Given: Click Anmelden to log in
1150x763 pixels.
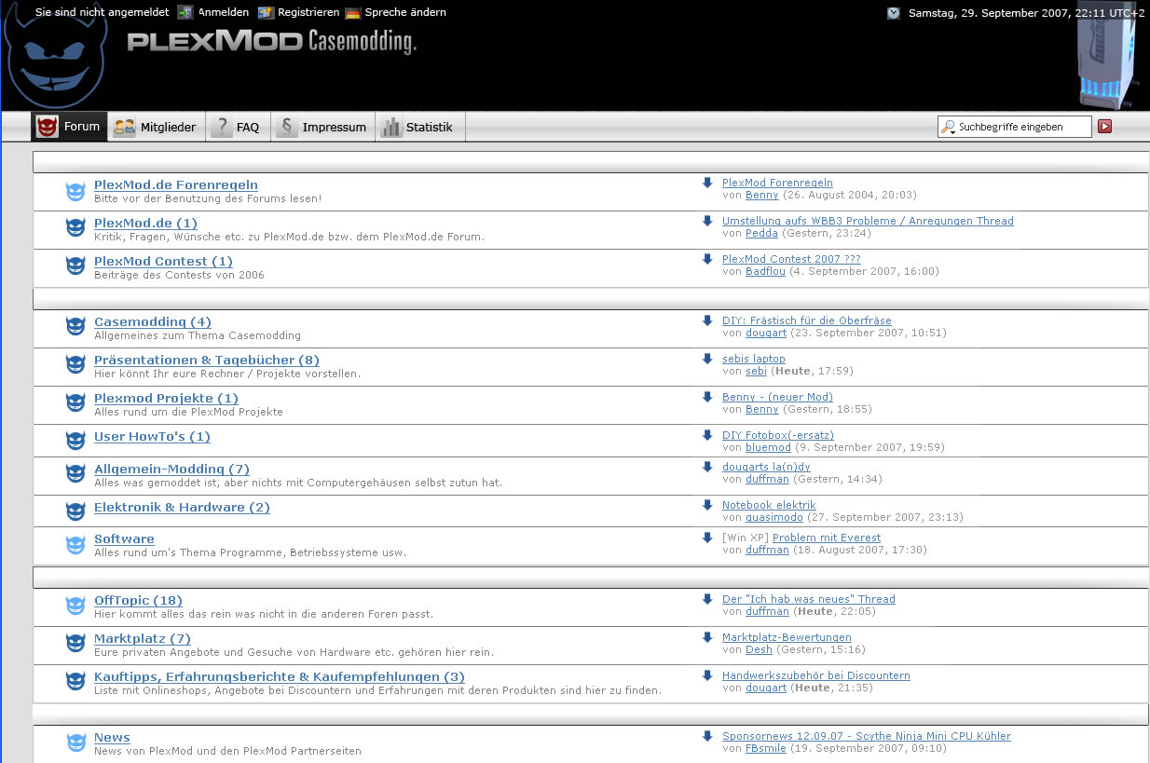Looking at the screenshot, I should 223,13.
